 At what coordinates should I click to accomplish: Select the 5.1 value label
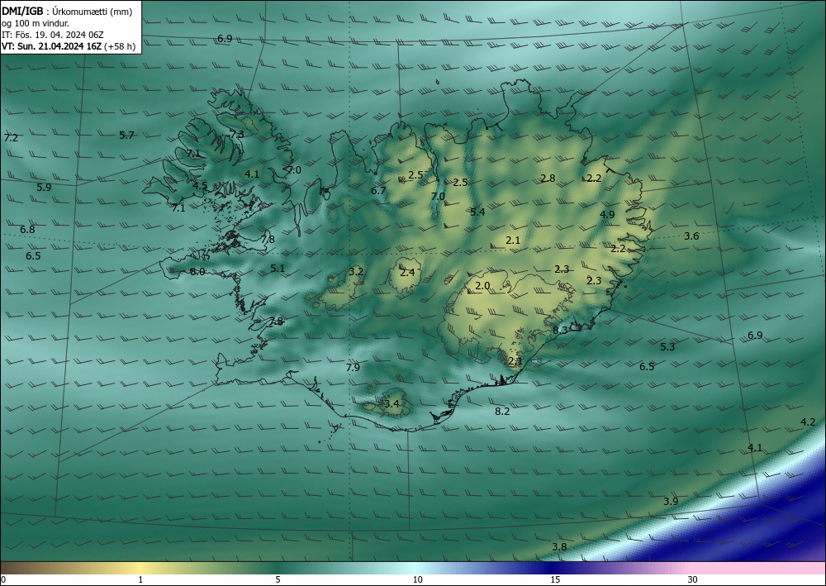pyautogui.click(x=278, y=269)
